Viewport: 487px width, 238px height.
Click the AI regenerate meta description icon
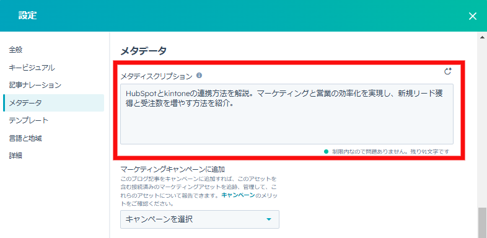(x=447, y=71)
